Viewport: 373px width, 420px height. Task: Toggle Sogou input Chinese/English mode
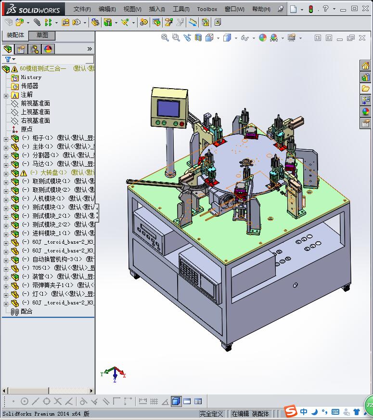coord(303,412)
